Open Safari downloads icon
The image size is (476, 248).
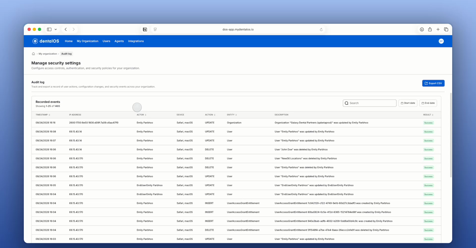click(422, 30)
